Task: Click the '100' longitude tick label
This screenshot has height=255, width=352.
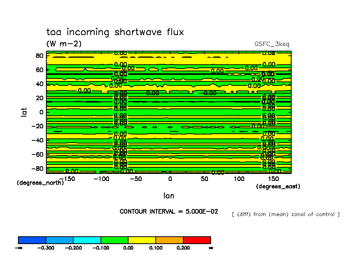Action: click(x=239, y=179)
